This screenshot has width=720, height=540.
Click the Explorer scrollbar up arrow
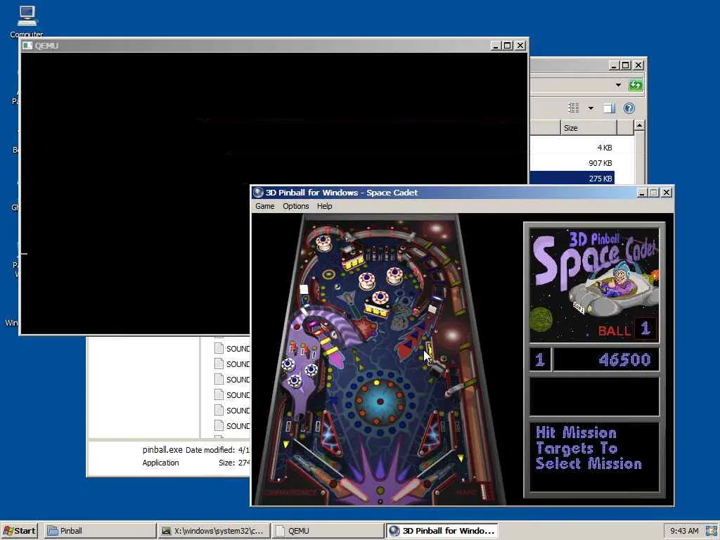click(x=639, y=125)
